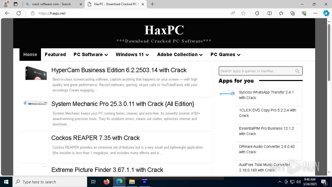Go to Home menu item
332x187 pixels.
click(30, 55)
